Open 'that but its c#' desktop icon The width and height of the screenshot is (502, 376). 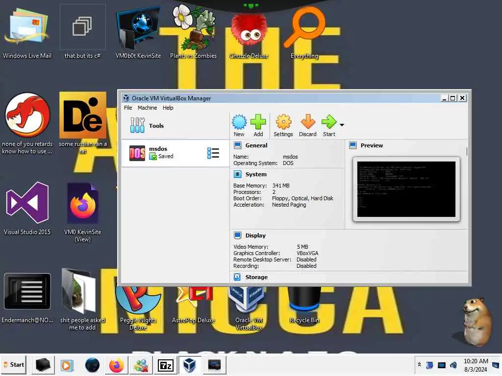[82, 32]
